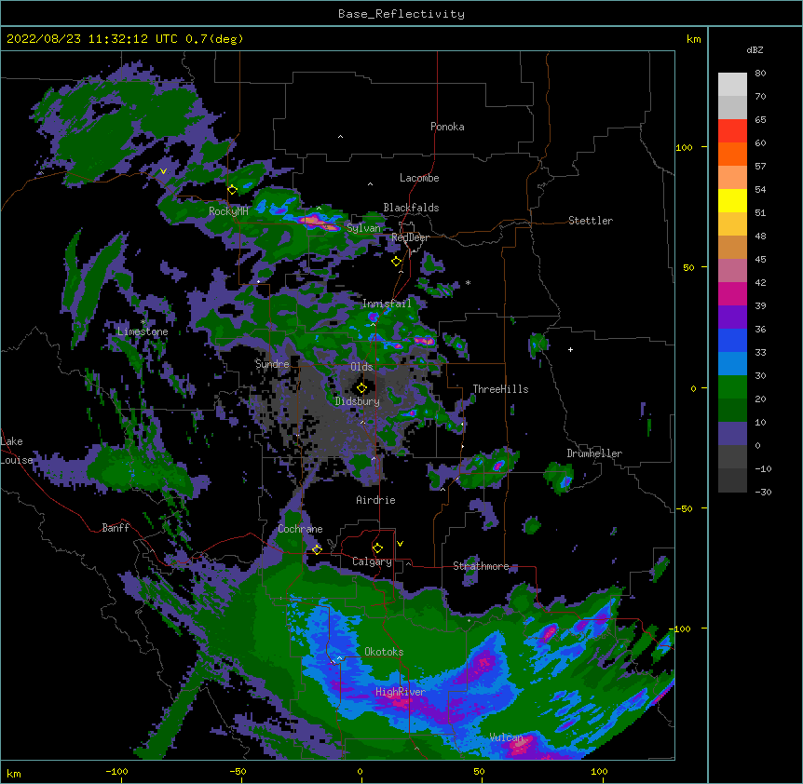Image resolution: width=803 pixels, height=784 pixels.
Task: Pick the bright yellow 54-51 dBZ swatch
Action: 732,200
